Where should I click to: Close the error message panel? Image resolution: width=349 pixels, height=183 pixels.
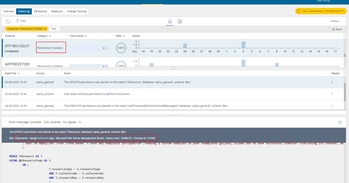click(340, 122)
